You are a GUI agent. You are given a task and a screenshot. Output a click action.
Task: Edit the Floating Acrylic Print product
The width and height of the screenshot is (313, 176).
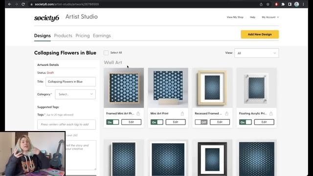(x=264, y=122)
